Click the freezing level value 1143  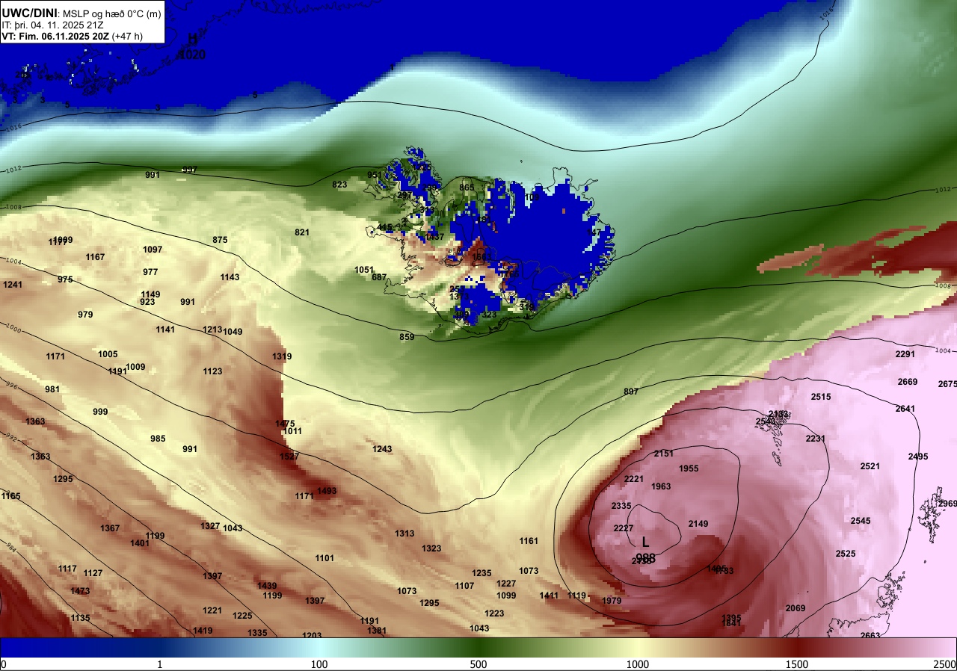[x=230, y=277]
